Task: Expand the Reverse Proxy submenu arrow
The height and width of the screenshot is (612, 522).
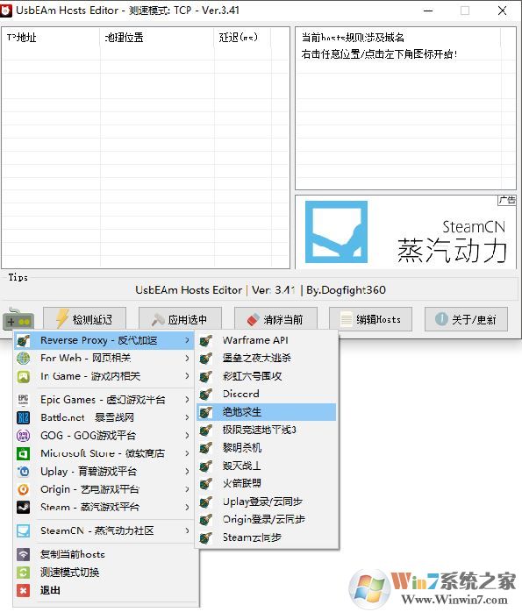Action: click(188, 340)
